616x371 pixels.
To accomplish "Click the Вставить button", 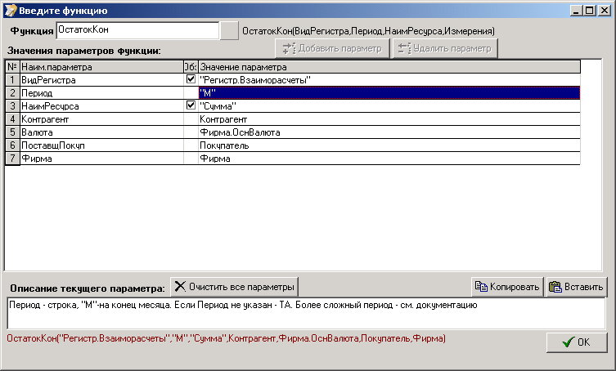I will pos(577,287).
